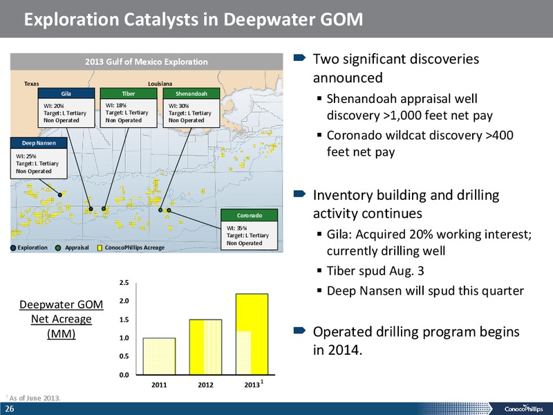Click the 'Coronado wildcat discovery' bullet
The width and height of the screenshot is (553, 415).
[x=420, y=144]
